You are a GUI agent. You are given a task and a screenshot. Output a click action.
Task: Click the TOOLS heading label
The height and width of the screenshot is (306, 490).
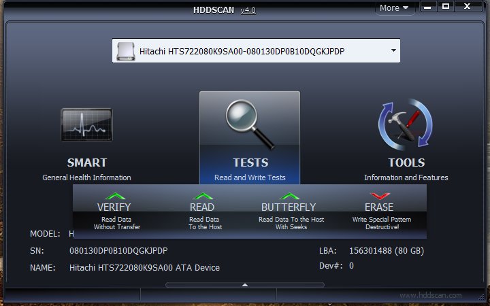coord(406,163)
